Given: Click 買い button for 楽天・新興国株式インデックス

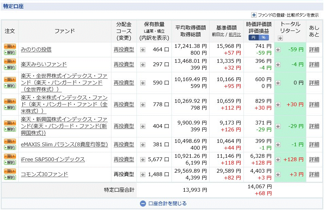Looking at the screenshot, I should (10, 123).
